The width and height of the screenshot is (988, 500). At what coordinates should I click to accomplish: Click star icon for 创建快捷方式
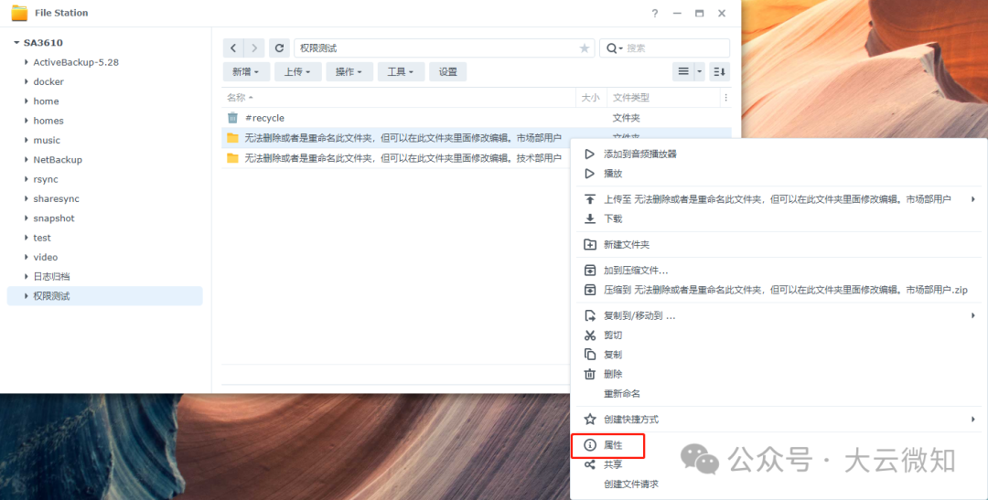click(590, 419)
